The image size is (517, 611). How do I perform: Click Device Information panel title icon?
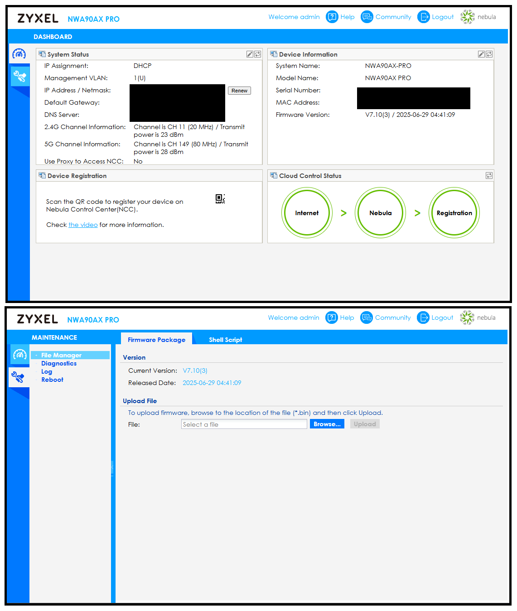[x=274, y=54]
